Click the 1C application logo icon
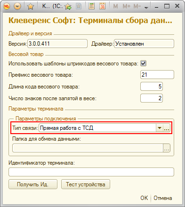The width and height of the screenshot is (185, 207). [x=7, y=7]
